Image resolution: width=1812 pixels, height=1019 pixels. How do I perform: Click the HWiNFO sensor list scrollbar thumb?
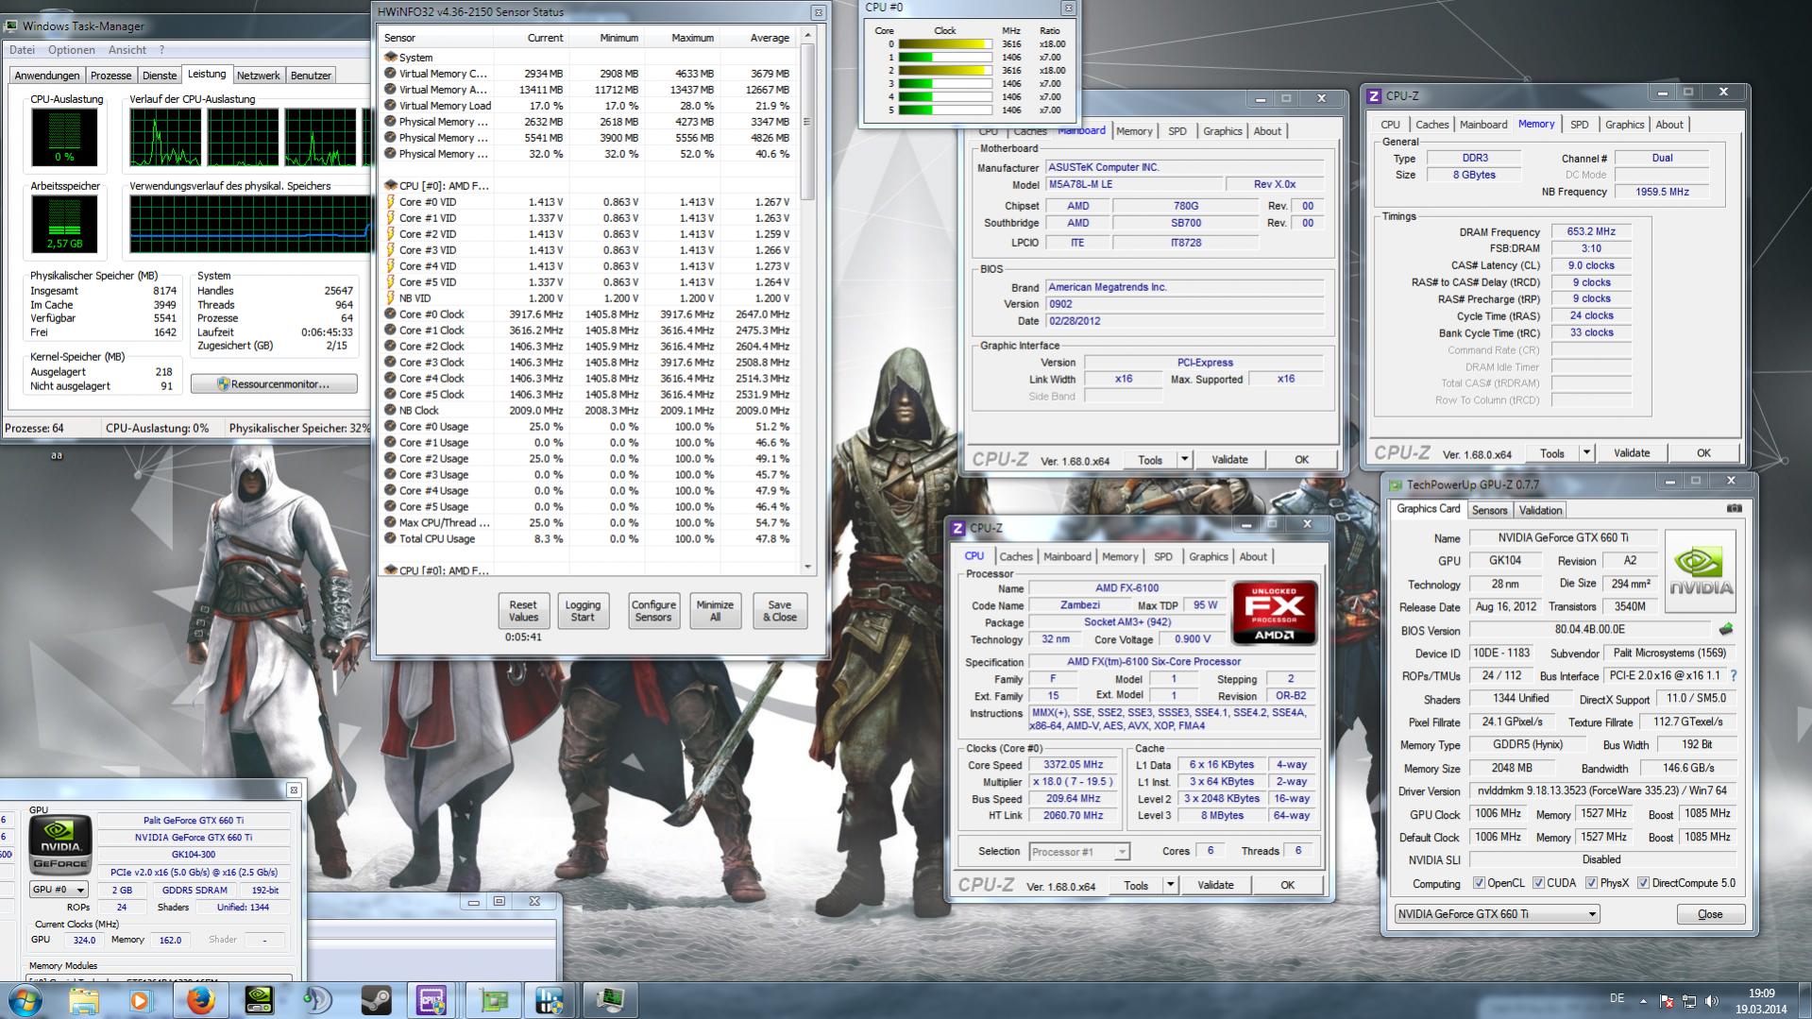[x=807, y=122]
